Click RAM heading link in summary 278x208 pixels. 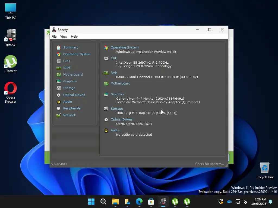pos(114,73)
